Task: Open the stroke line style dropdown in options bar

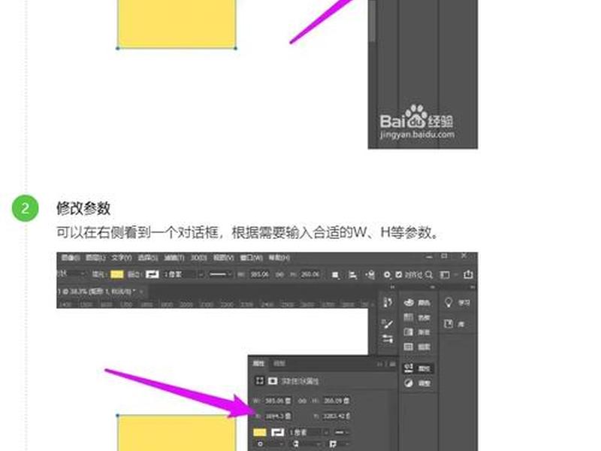Action: (220, 274)
